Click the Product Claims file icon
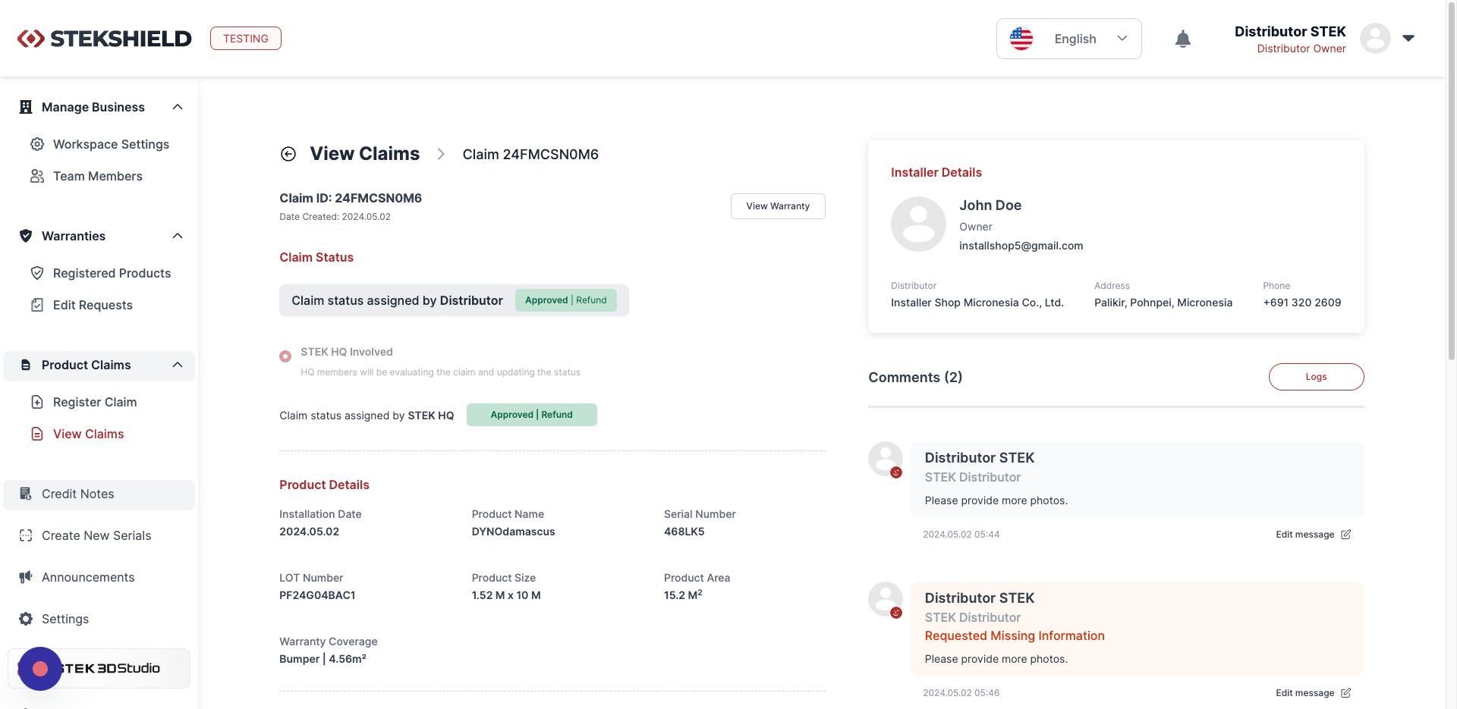Image resolution: width=1457 pixels, height=709 pixels. 26,365
